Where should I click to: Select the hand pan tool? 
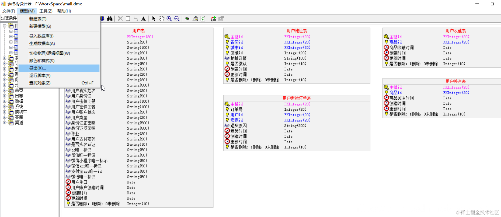161,19
